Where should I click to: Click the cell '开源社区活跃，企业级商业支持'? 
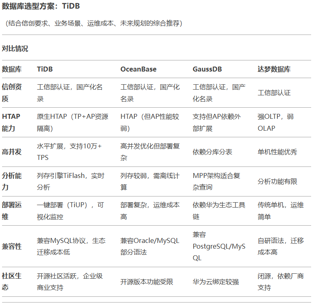(x=70, y=282)
